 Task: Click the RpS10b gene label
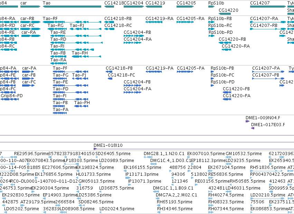coord(216,3)
